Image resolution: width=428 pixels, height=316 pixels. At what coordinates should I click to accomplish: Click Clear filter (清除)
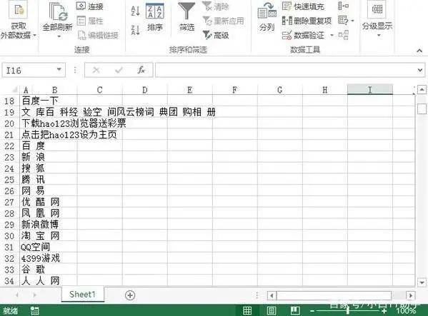coord(215,6)
